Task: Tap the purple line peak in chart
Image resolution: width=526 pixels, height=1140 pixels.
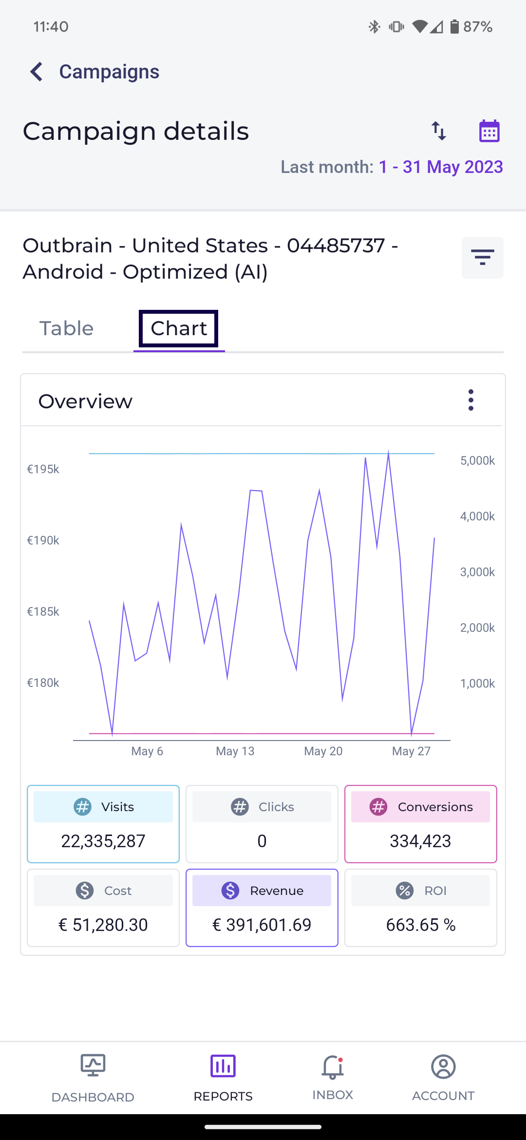Action: pos(388,452)
